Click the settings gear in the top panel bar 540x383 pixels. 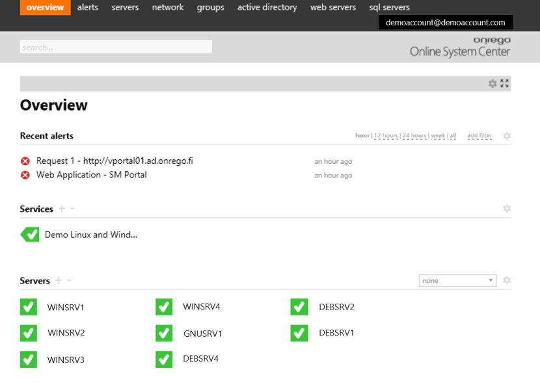pos(493,83)
